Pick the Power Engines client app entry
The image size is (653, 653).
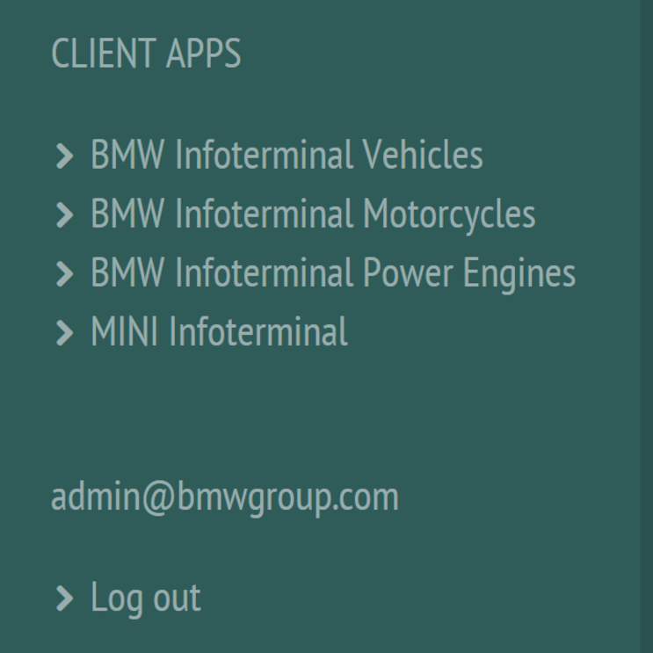333,273
